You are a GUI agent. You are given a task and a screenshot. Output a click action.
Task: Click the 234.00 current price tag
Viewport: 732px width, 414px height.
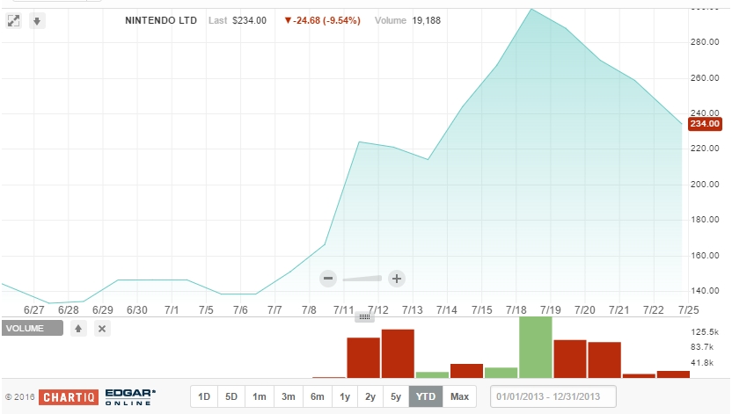click(705, 124)
